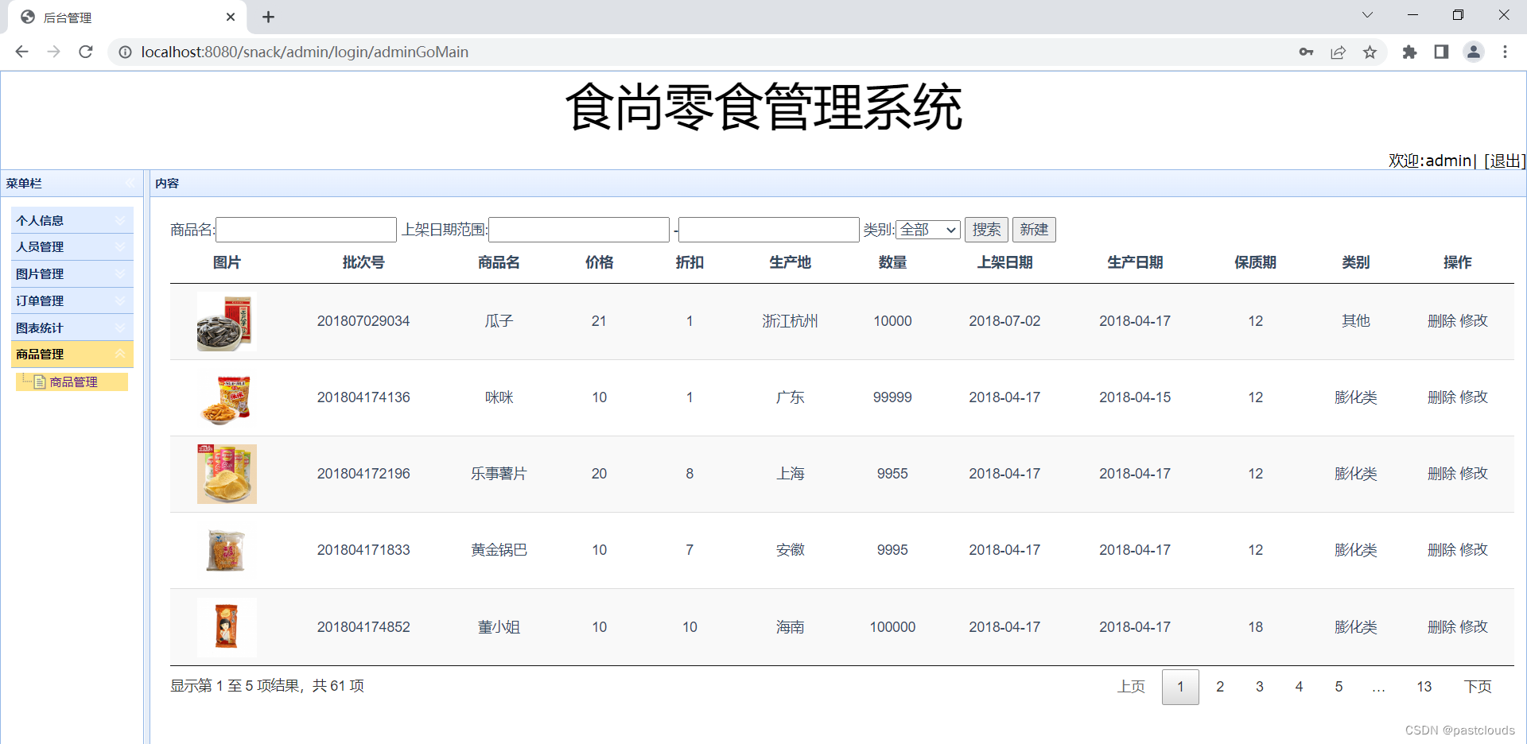Screen dimensions: 1527x744
Task: Close the 后台管理 tab
Action: (x=231, y=17)
